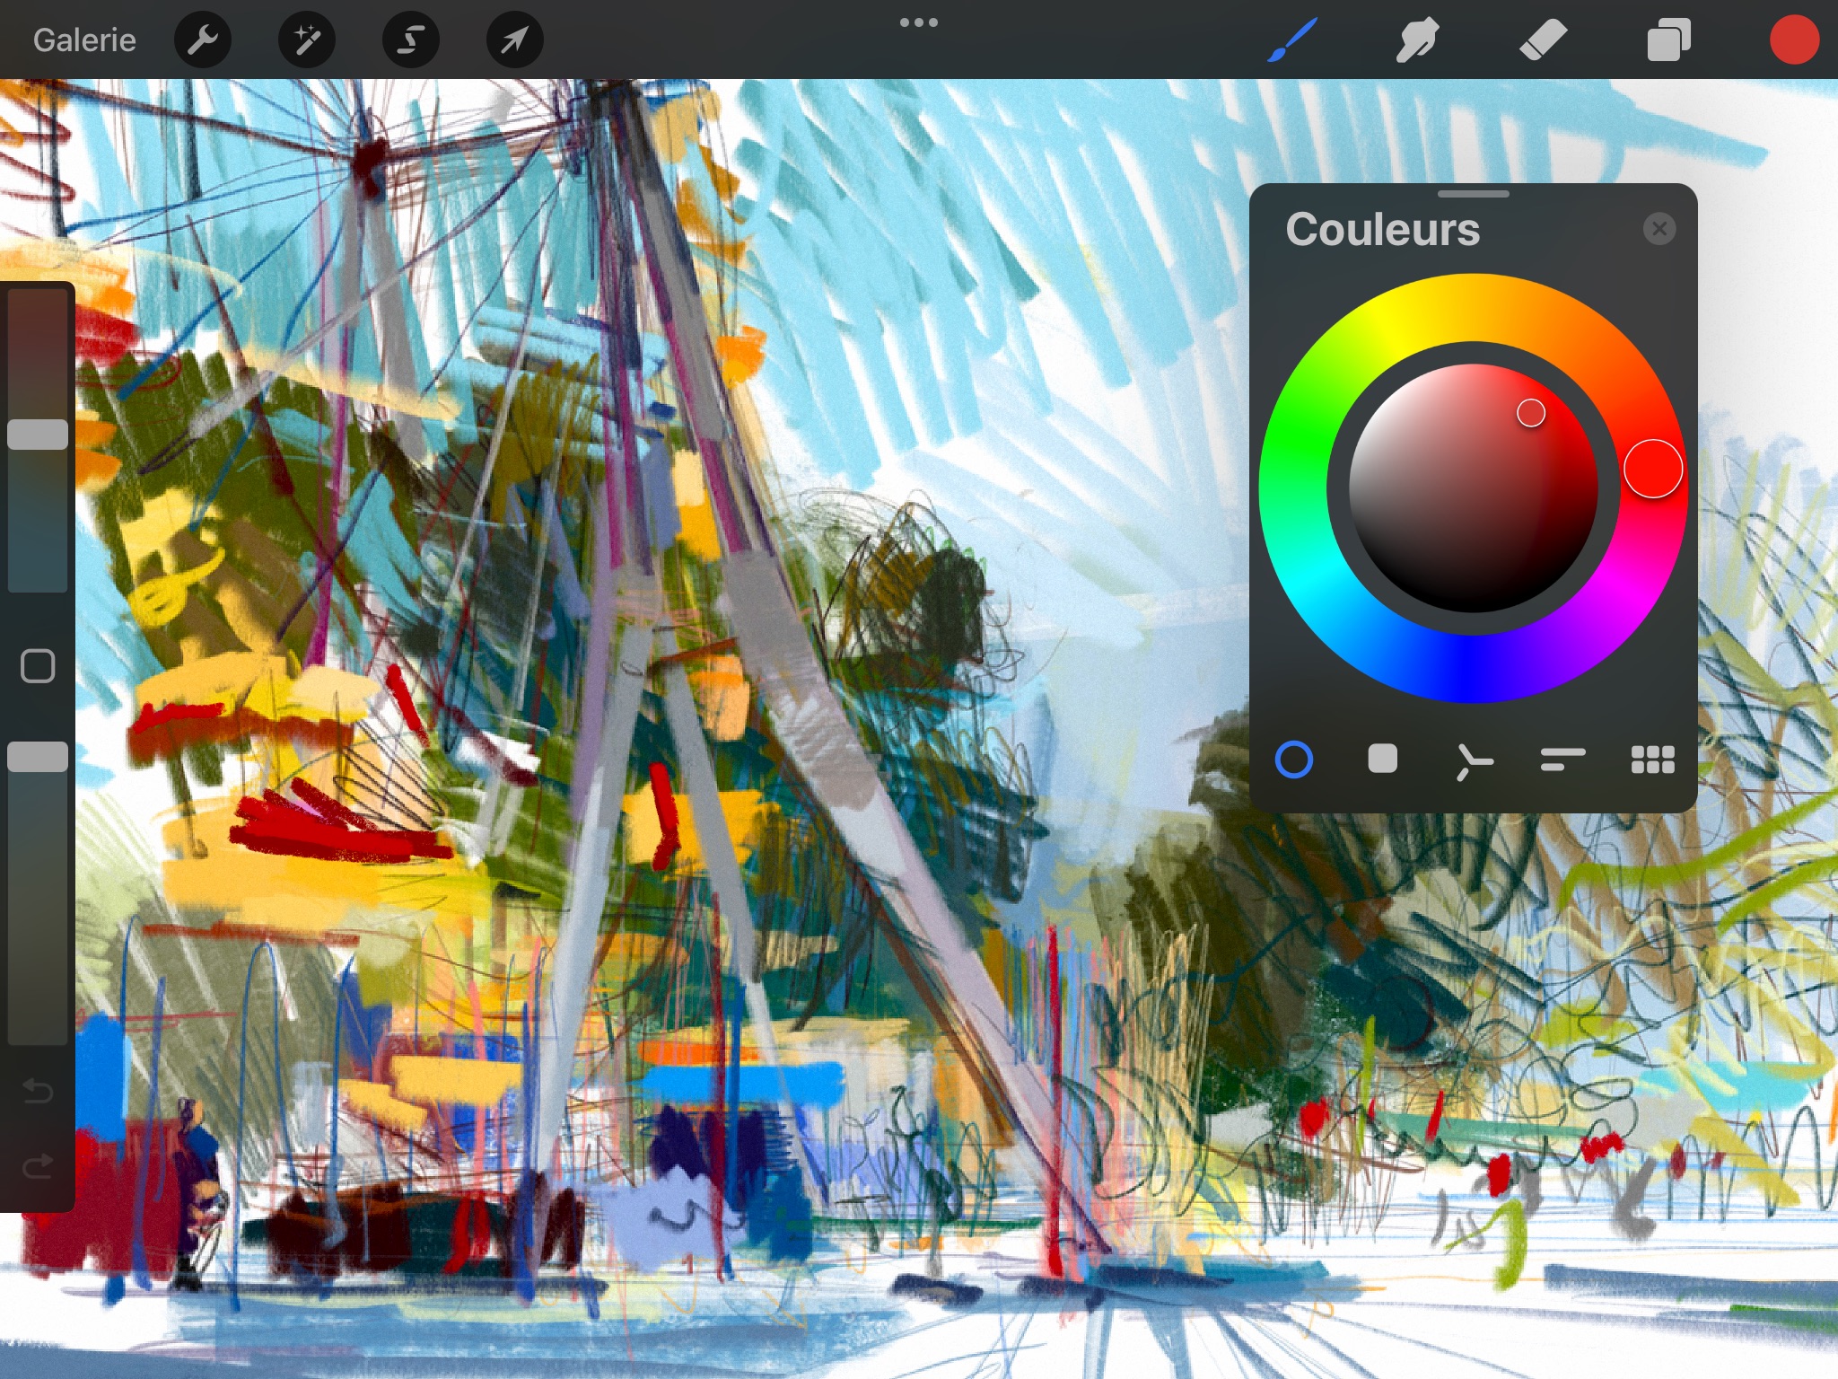Tap the square modify button in sidebar
This screenshot has width=1838, height=1379.
coord(38,666)
